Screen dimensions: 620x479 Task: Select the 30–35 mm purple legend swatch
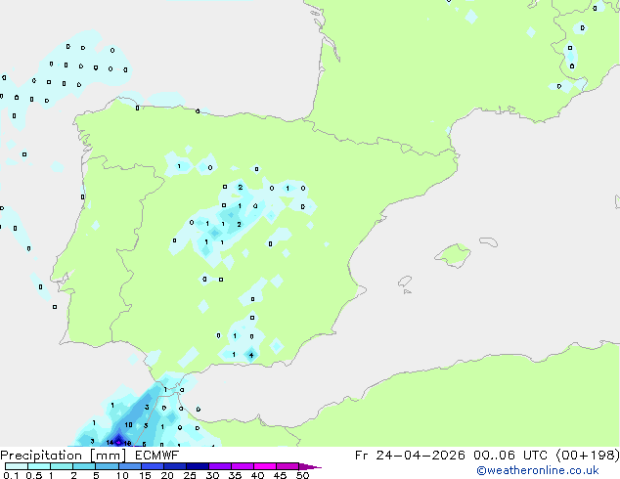pyautogui.click(x=219, y=466)
